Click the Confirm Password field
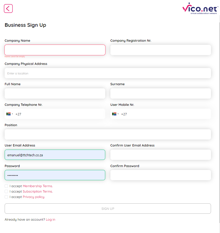This screenshot has width=220, height=233. click(161, 175)
